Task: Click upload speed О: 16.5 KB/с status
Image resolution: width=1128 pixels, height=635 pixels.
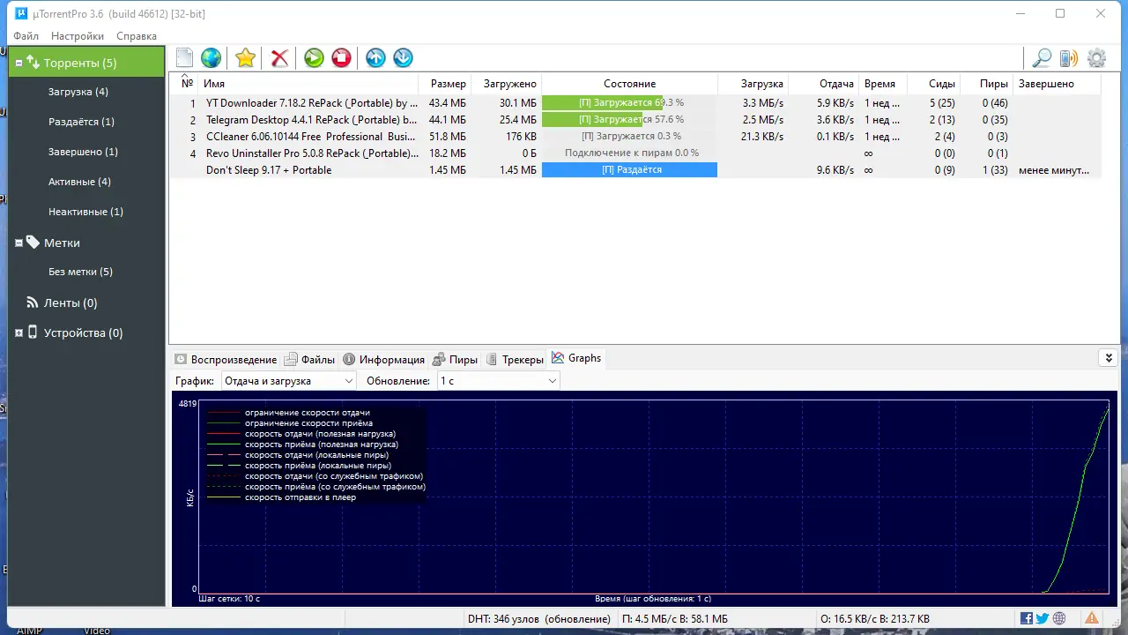Action: coord(874,619)
